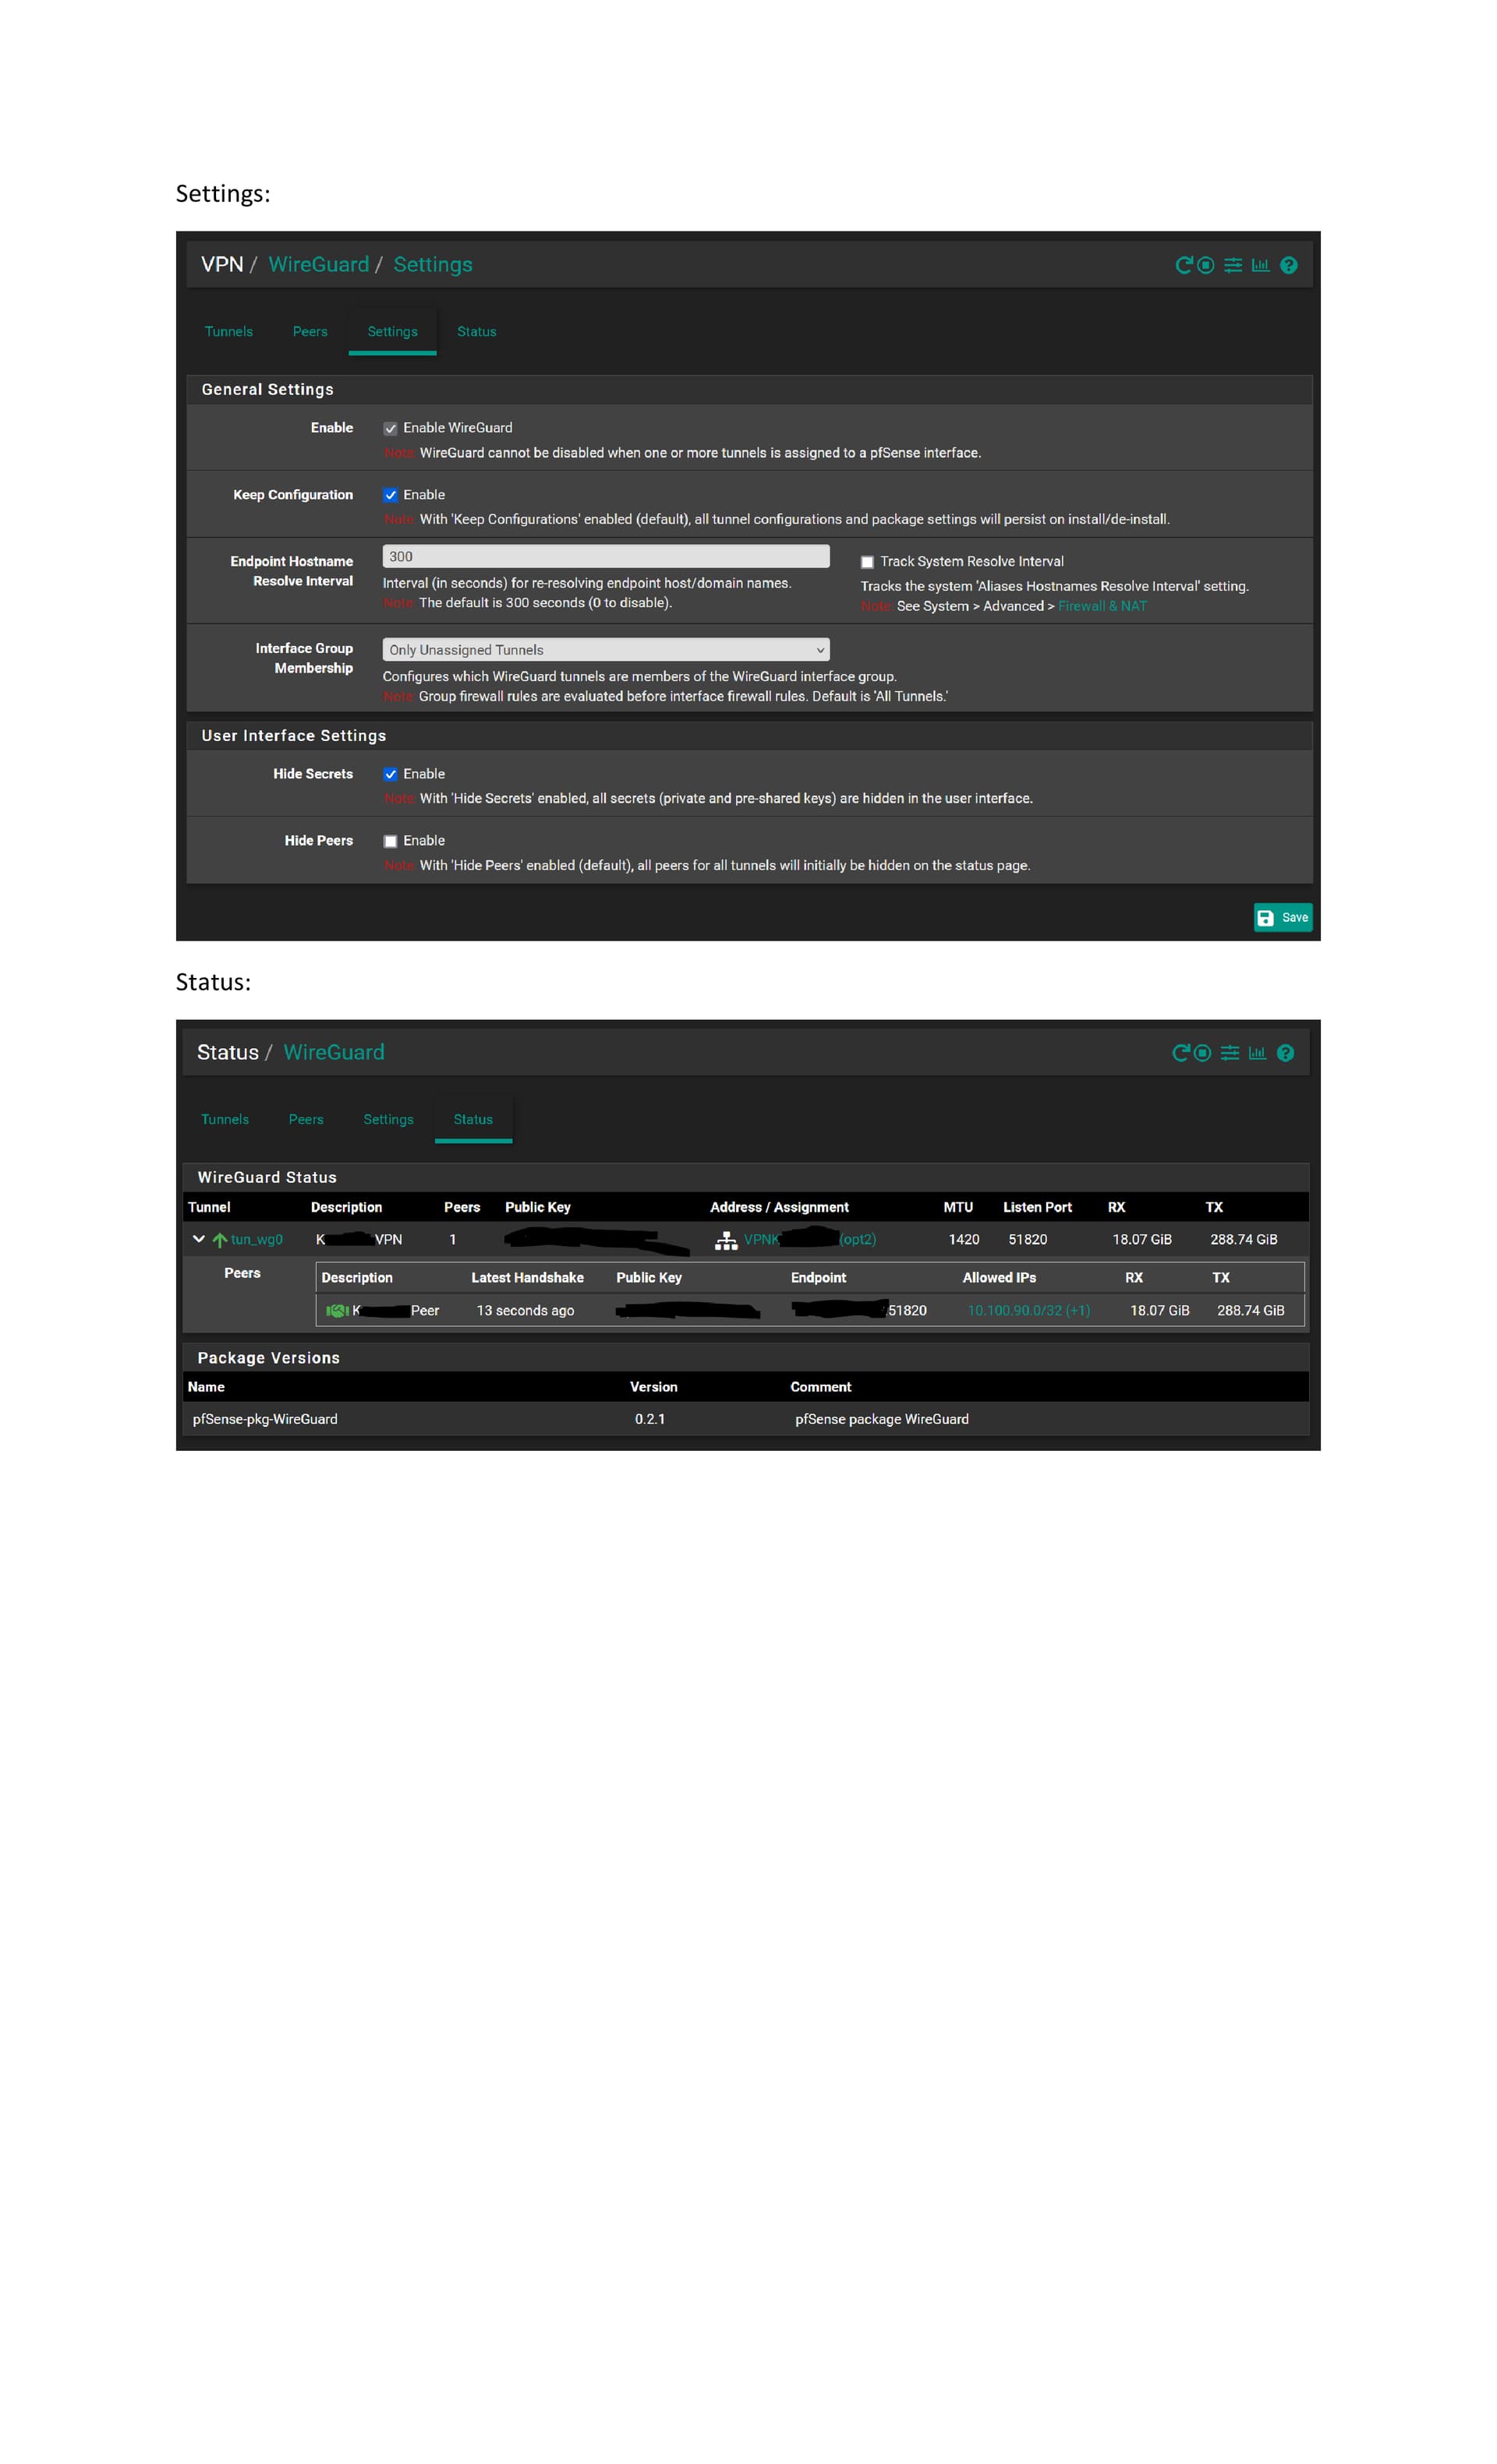Click the network assignment icon beside VPNK

725,1240
